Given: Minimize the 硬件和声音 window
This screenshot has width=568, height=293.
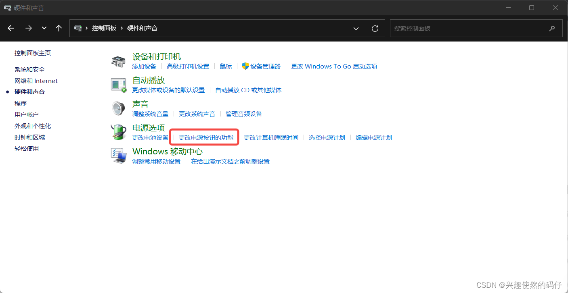Looking at the screenshot, I should pyautogui.click(x=509, y=8).
